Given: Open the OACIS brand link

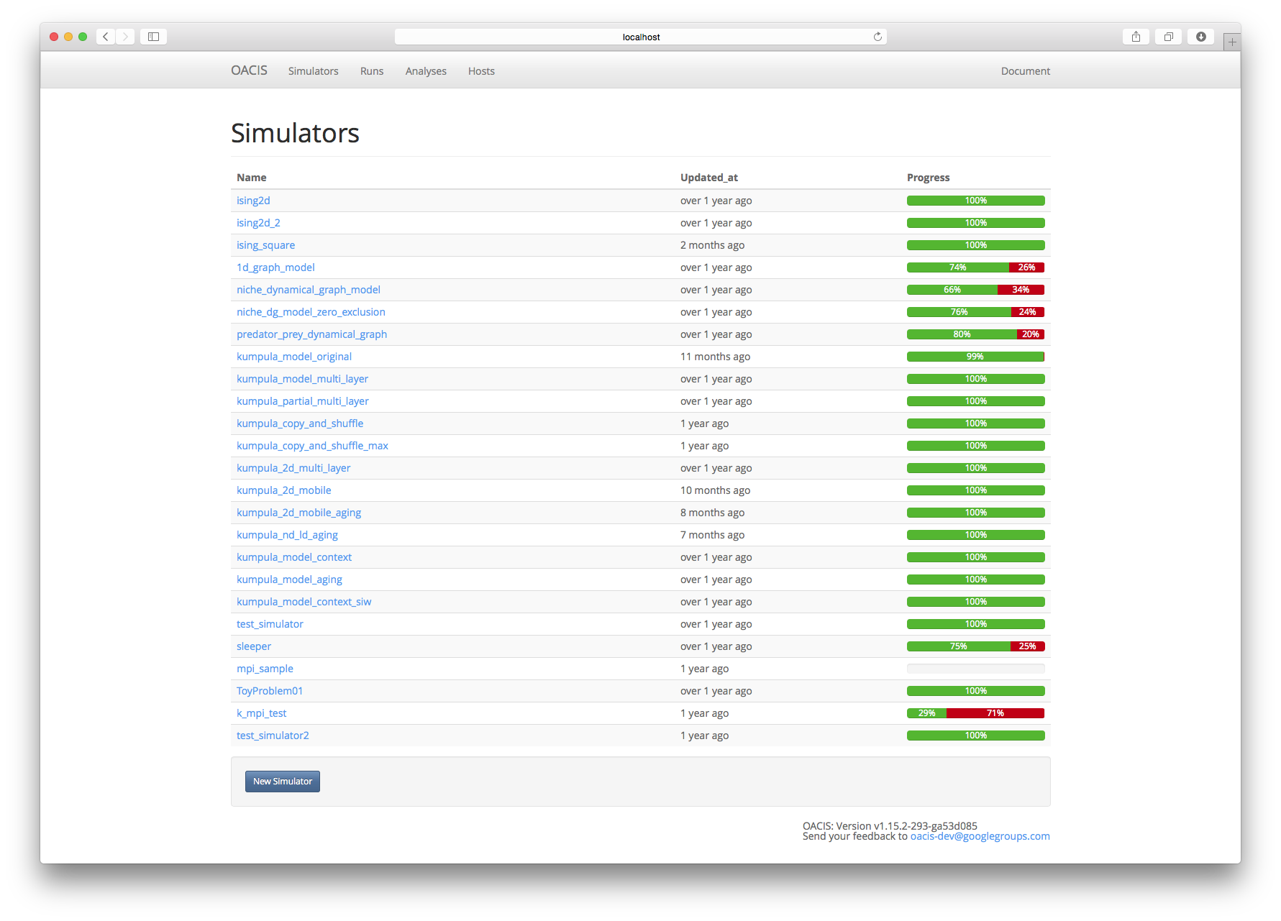Looking at the screenshot, I should [249, 70].
